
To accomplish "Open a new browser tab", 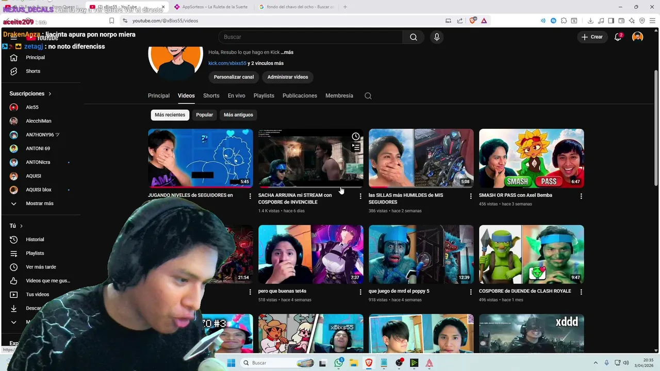I will click(x=345, y=7).
